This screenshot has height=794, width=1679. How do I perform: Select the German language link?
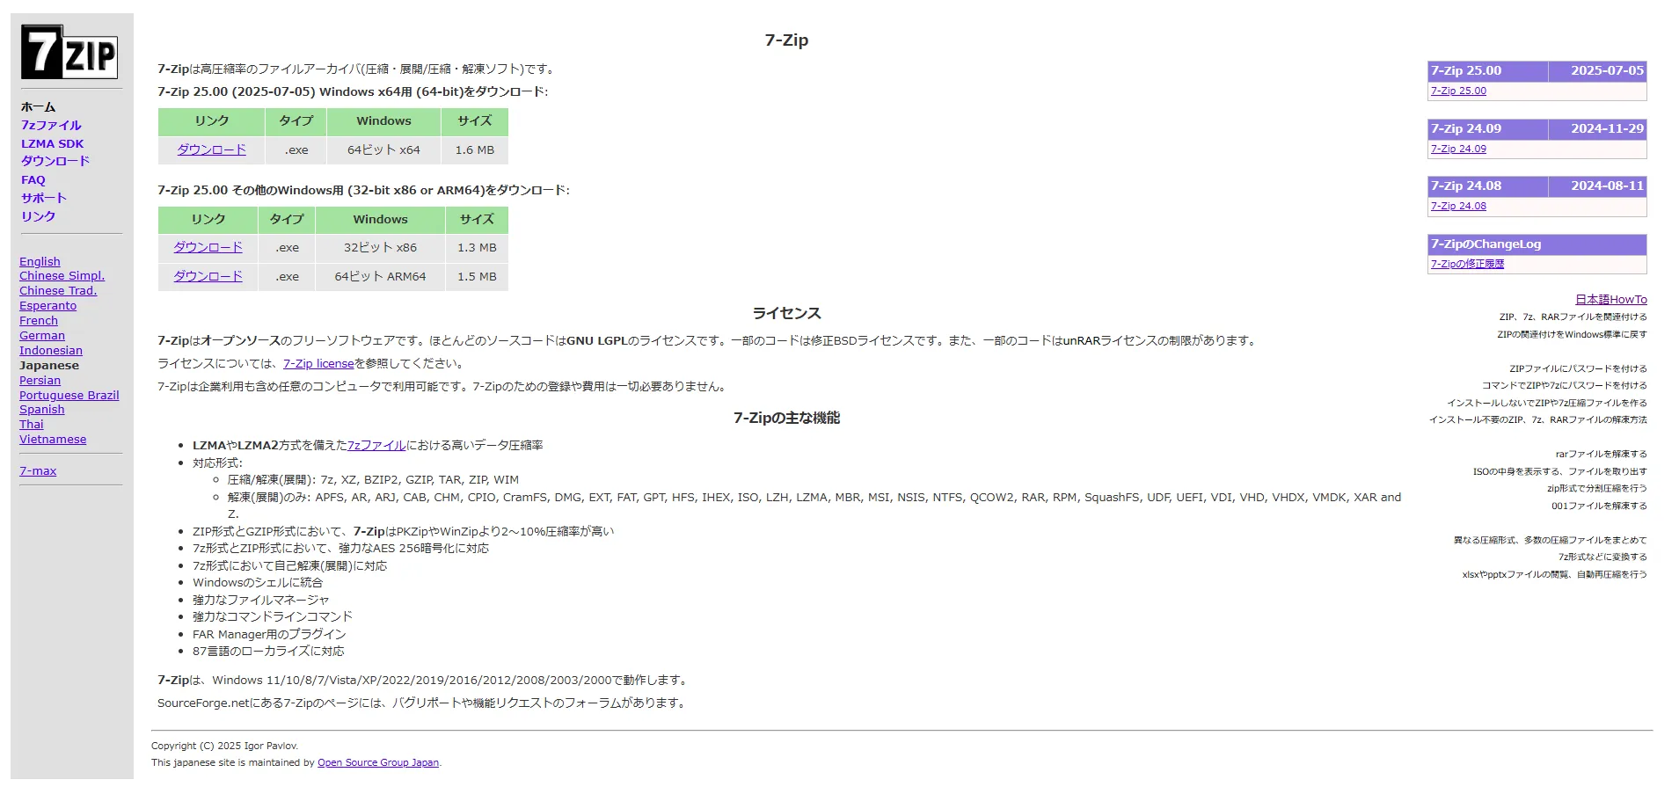(42, 335)
